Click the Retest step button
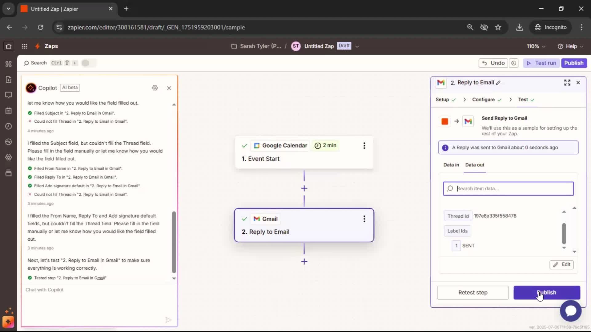Image resolution: width=591 pixels, height=332 pixels. (473, 293)
